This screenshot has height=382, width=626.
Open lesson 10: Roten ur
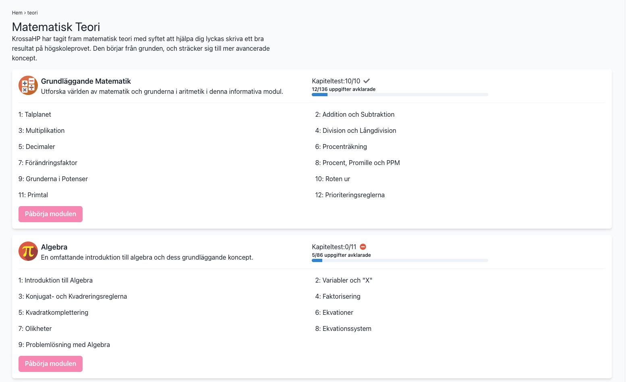(332, 179)
